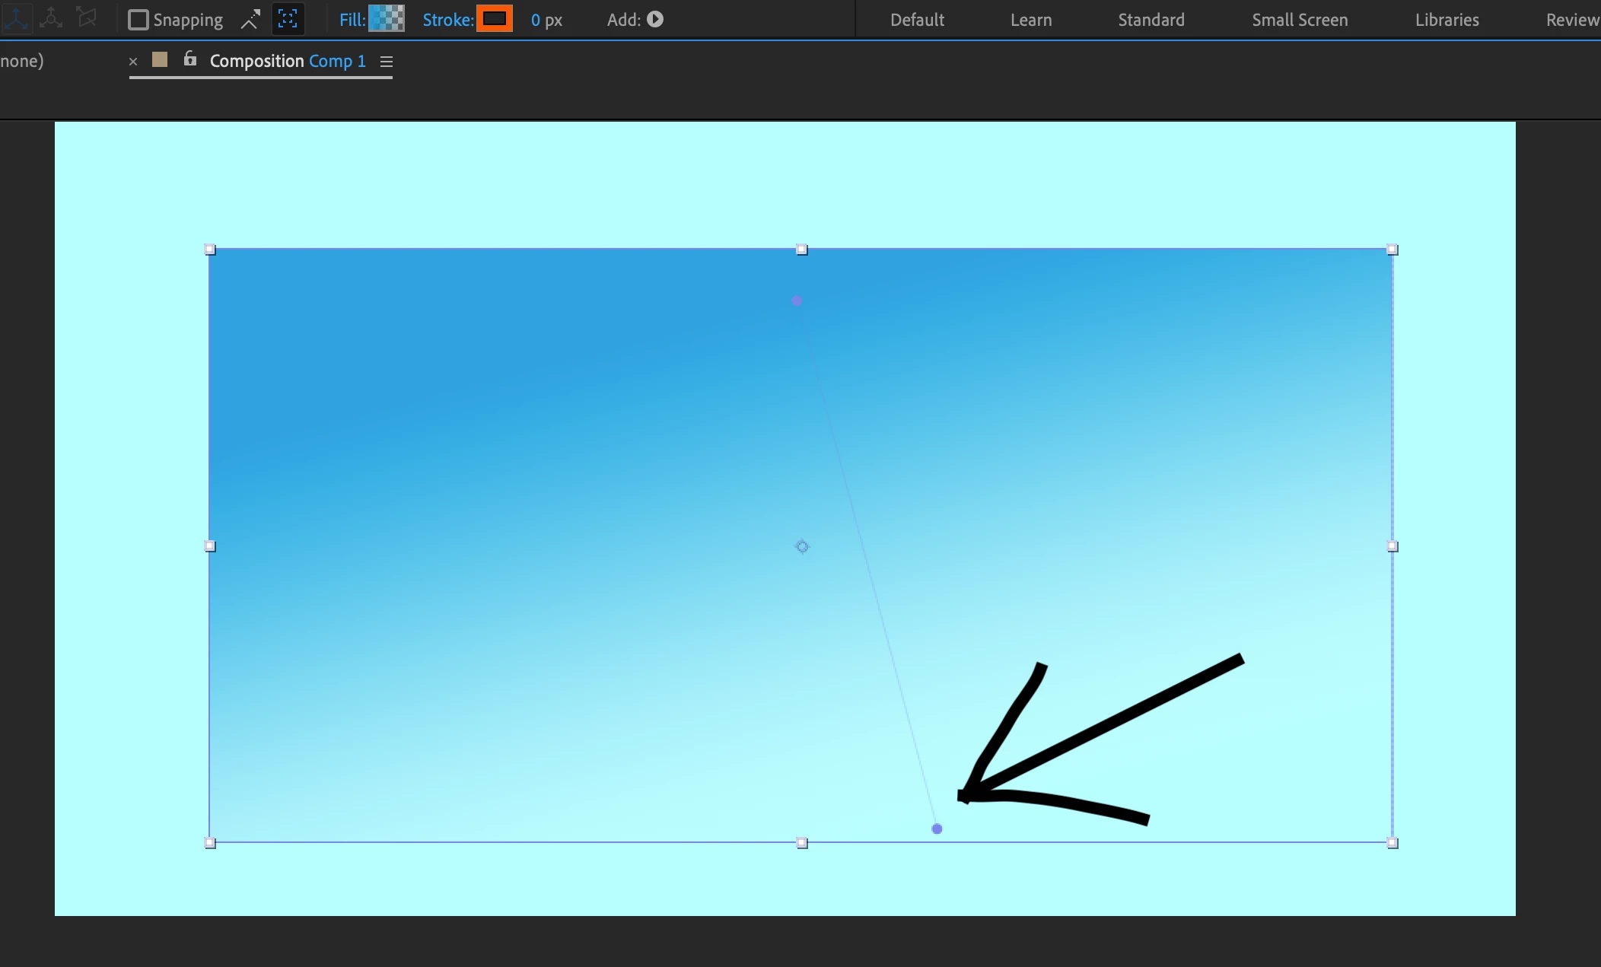Select the Local Axis Mode icon

click(16, 18)
